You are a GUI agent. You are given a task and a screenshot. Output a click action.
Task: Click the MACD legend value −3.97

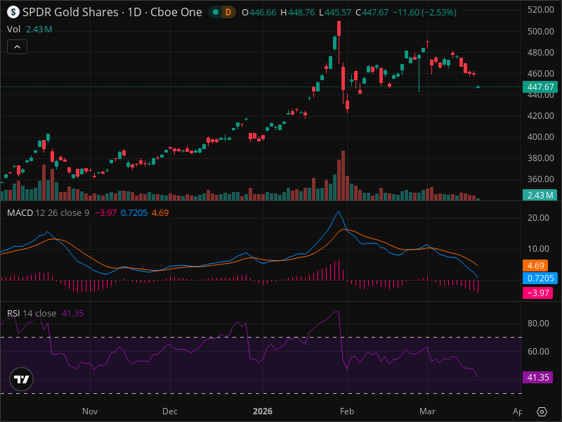(x=106, y=213)
